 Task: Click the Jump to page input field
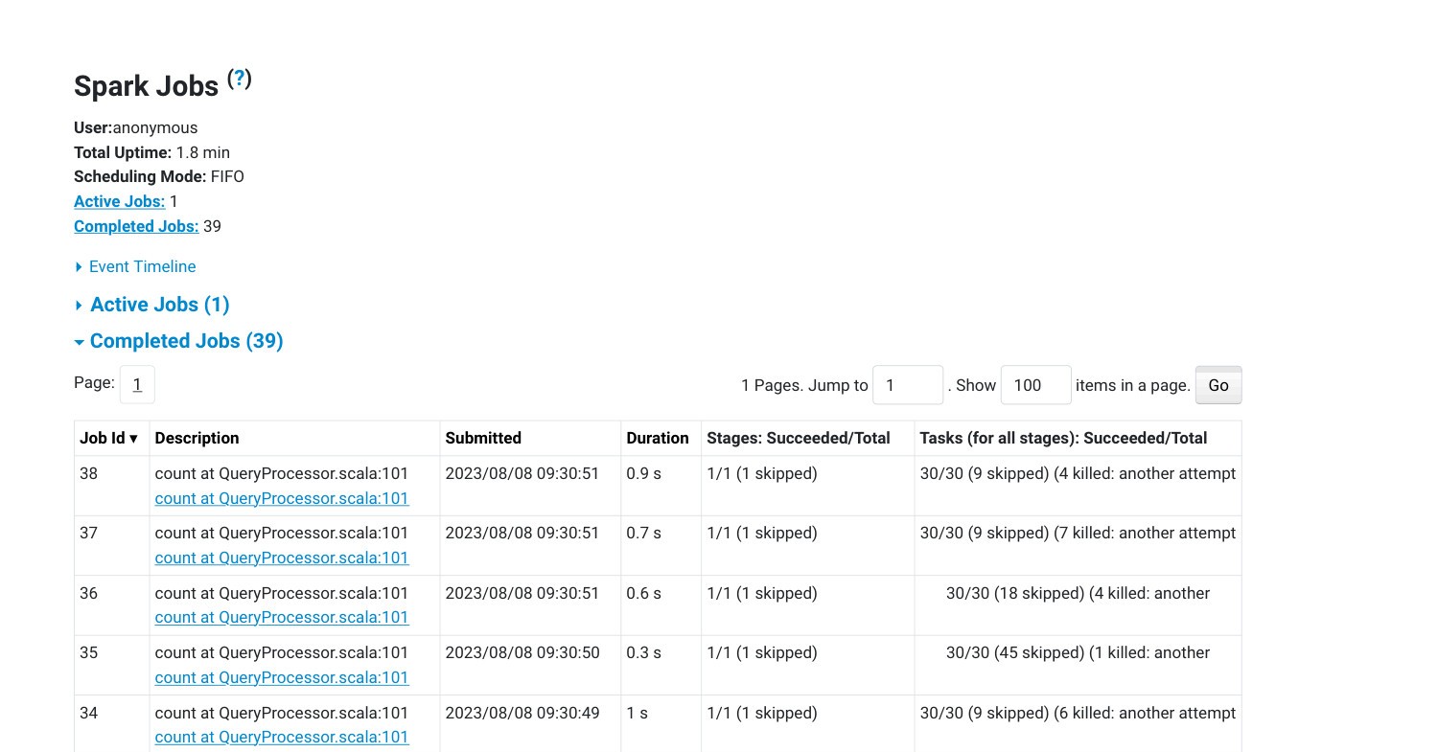pyautogui.click(x=907, y=385)
